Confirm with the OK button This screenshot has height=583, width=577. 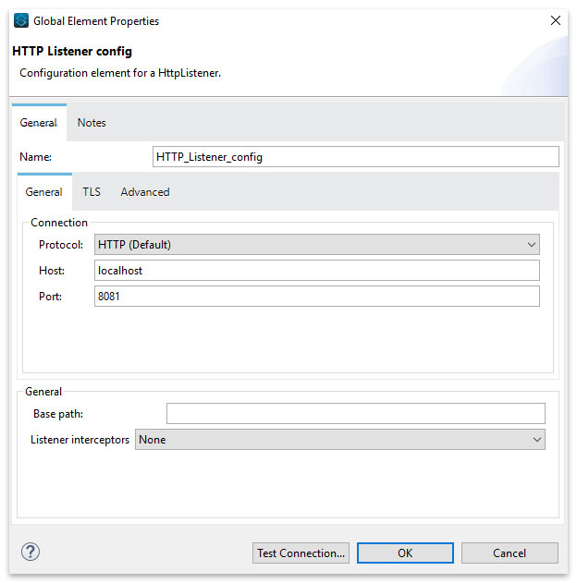[405, 553]
